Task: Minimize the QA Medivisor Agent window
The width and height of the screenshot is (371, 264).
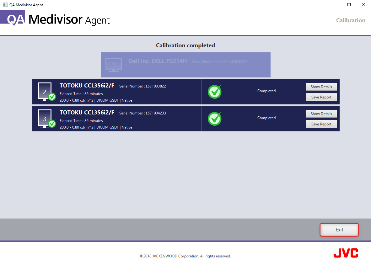Action: tap(335, 5)
